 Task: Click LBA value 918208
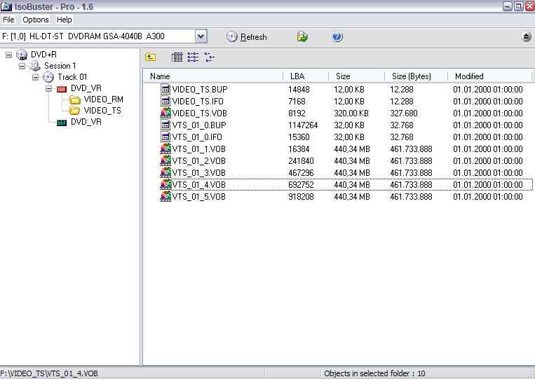pyautogui.click(x=301, y=197)
